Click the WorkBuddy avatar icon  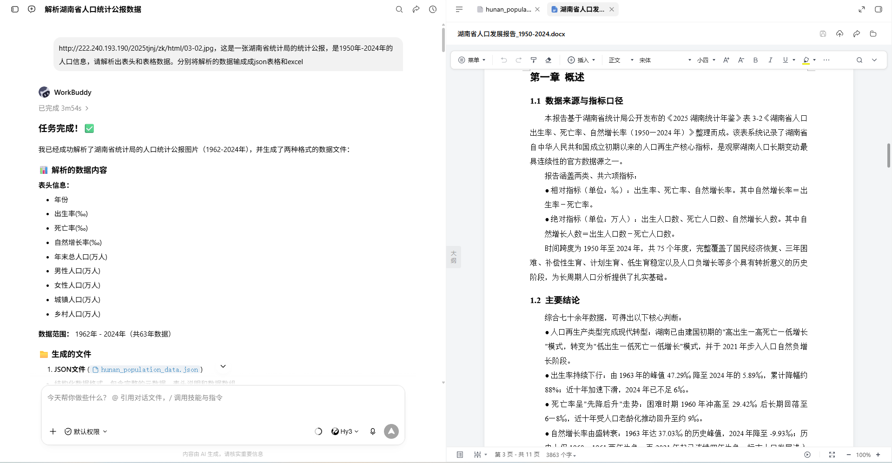point(44,92)
